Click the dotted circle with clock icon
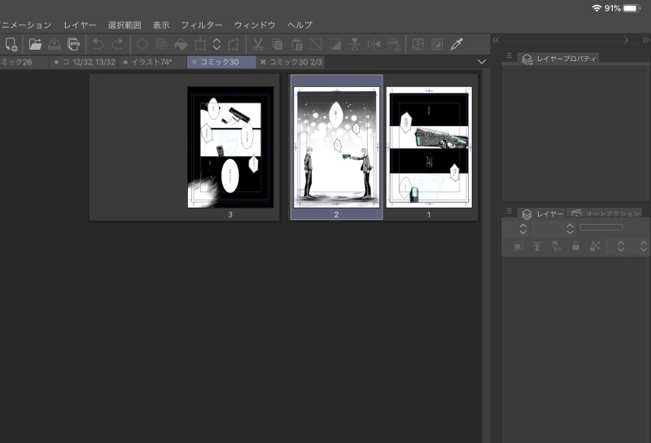 pos(393,44)
